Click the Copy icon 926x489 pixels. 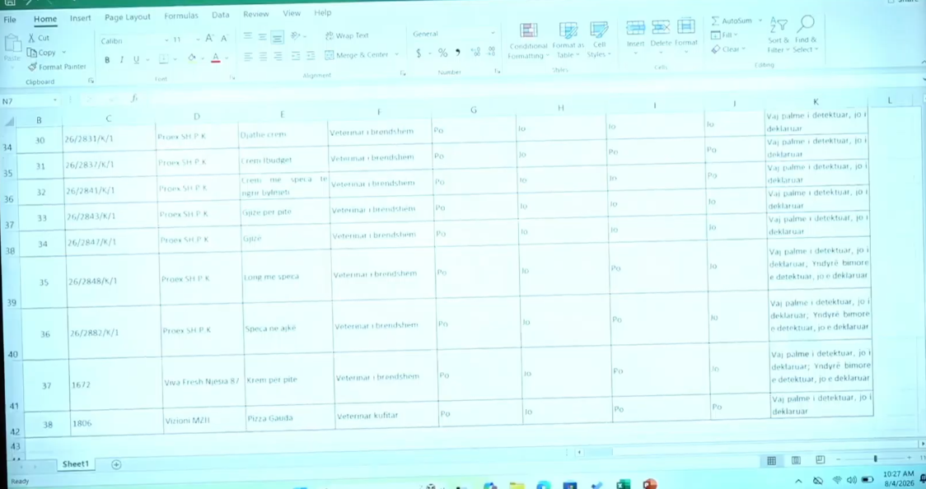coord(32,53)
